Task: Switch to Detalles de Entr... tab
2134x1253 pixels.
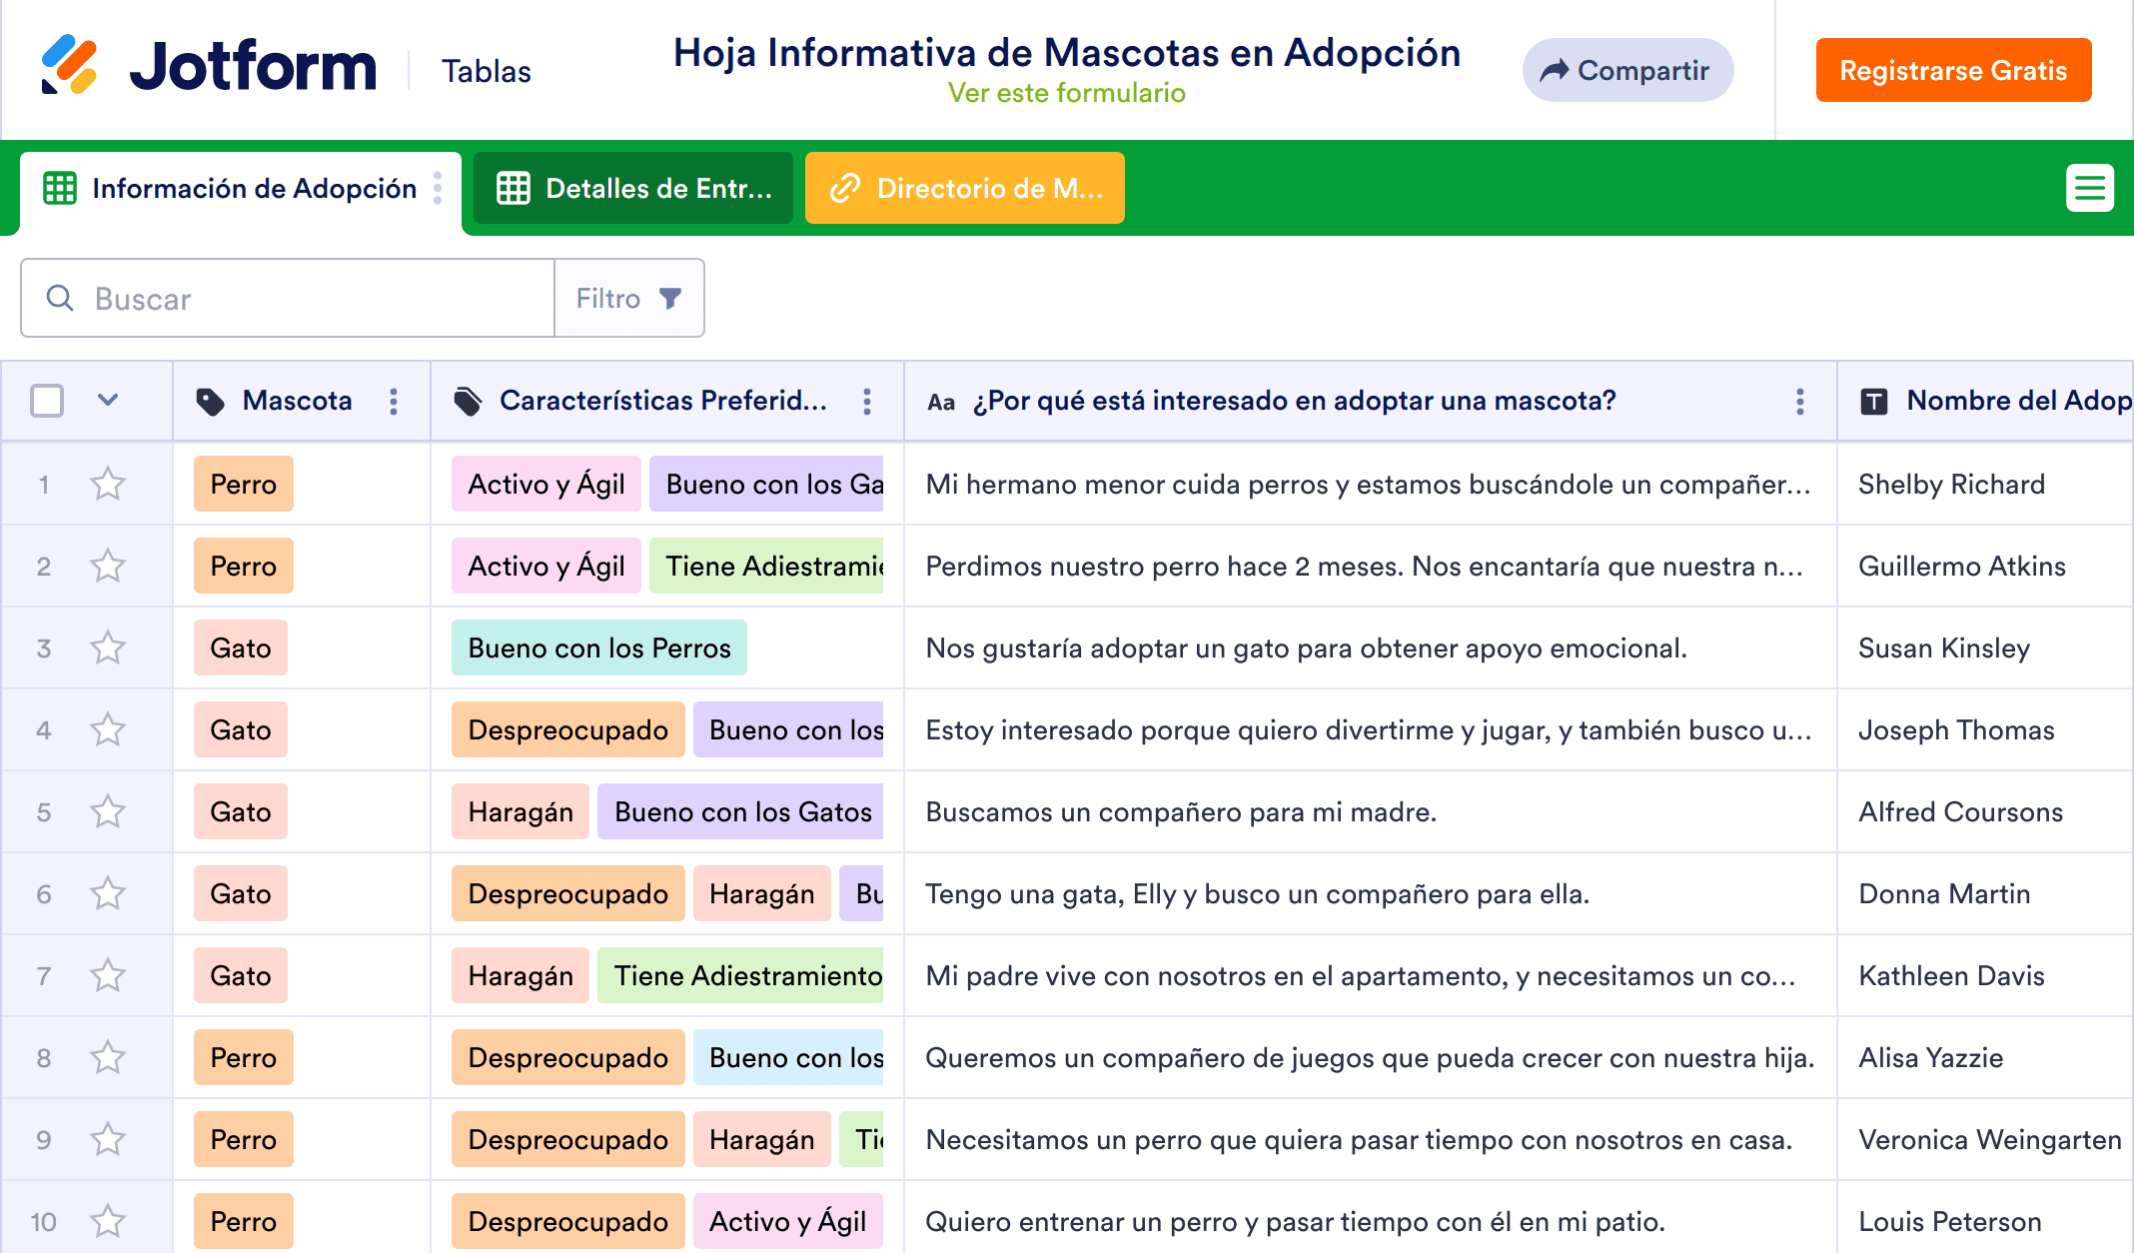Action: click(633, 188)
